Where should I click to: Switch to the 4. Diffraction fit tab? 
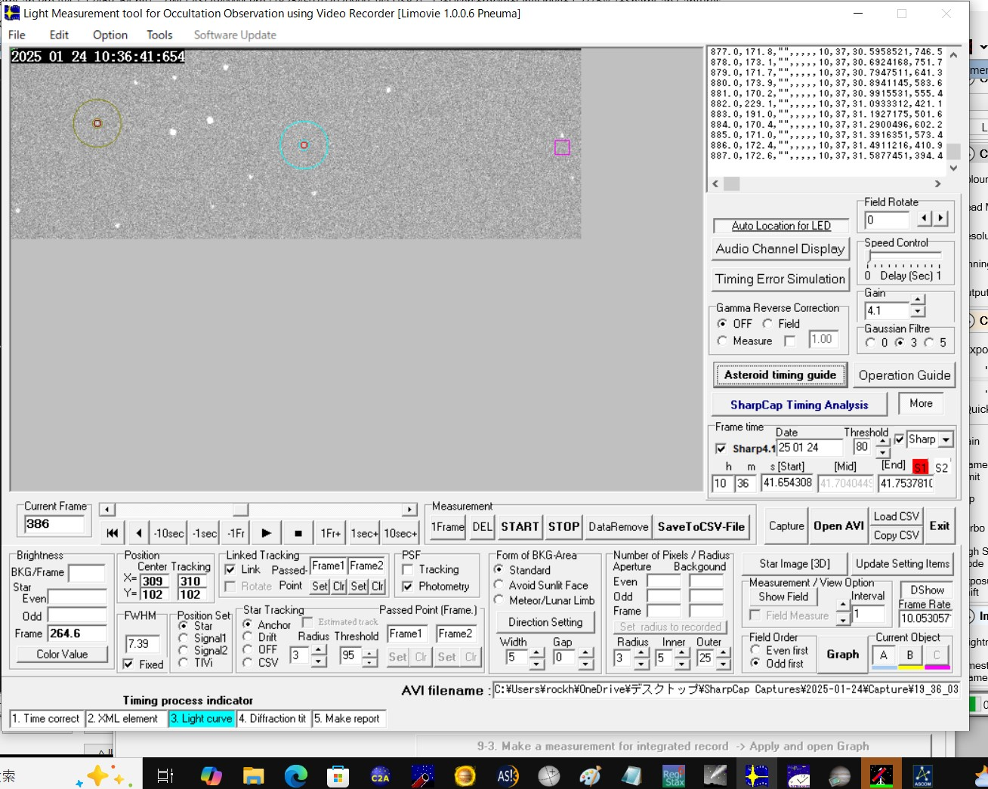pos(273,719)
